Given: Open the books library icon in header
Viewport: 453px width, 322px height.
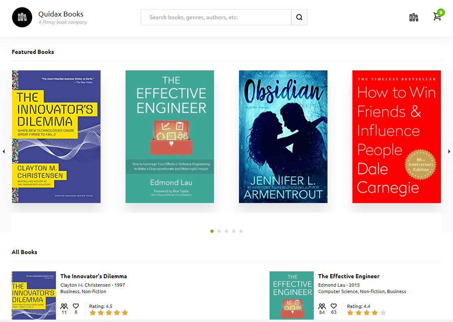Looking at the screenshot, I should coord(414,17).
